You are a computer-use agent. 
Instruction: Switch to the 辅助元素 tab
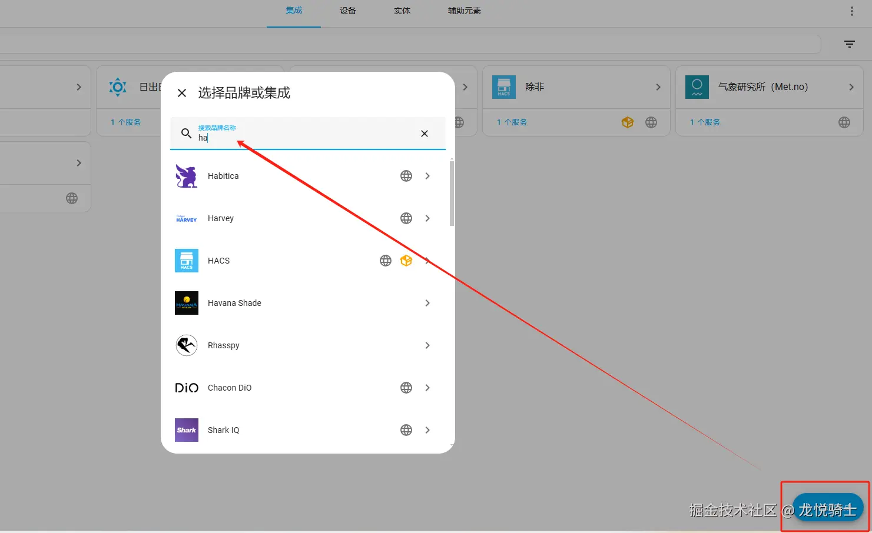pyautogui.click(x=465, y=11)
